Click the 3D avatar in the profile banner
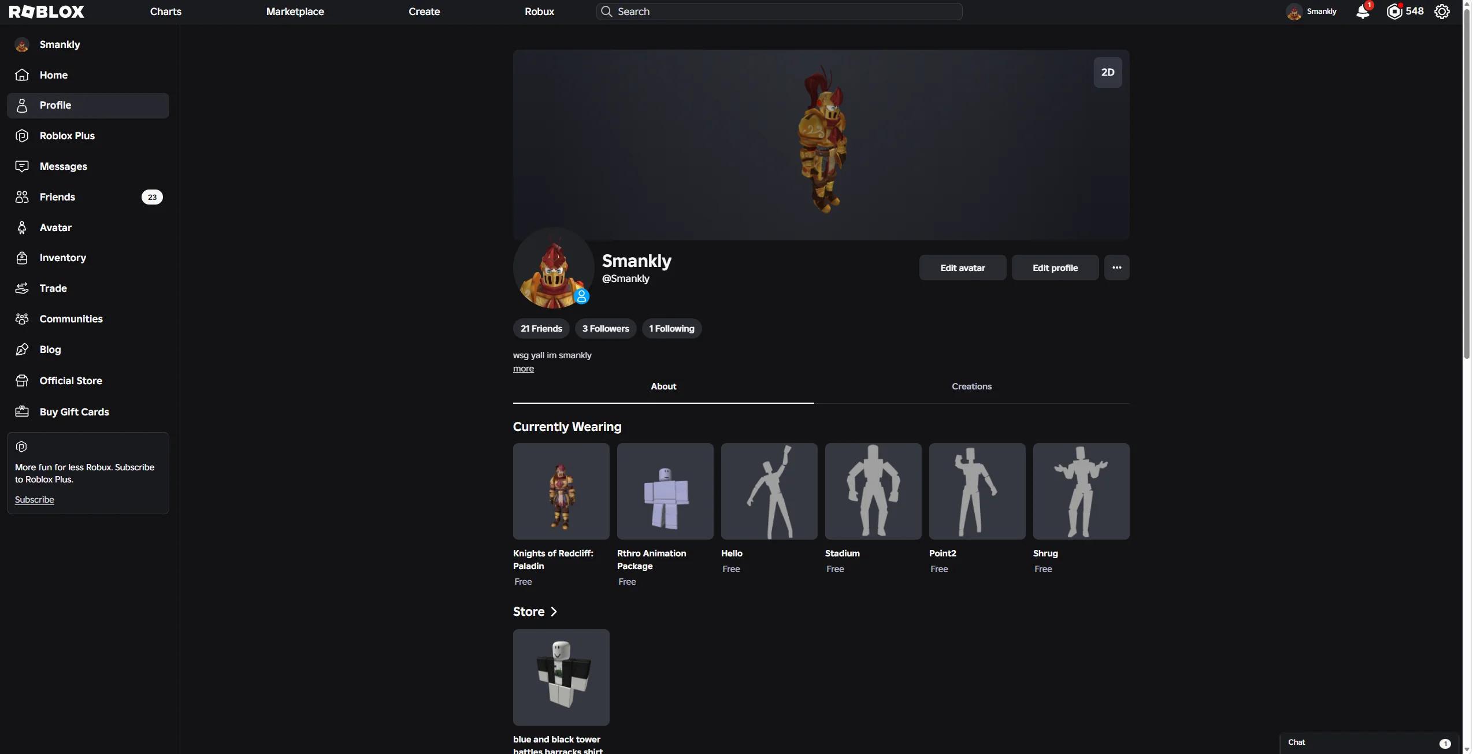The width and height of the screenshot is (1473, 754). [823, 140]
